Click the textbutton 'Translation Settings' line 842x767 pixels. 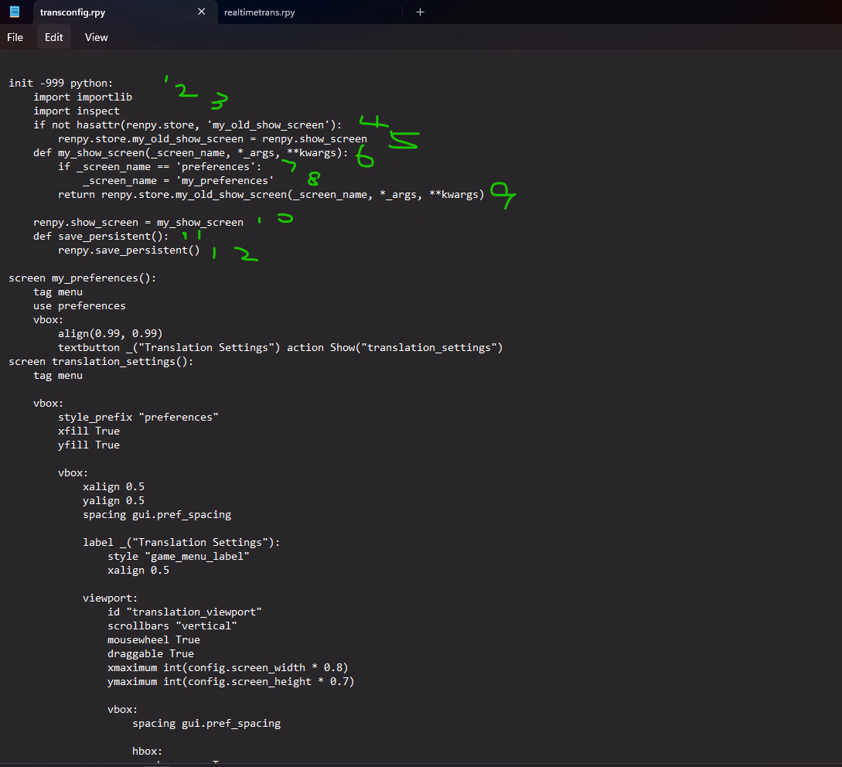280,348
